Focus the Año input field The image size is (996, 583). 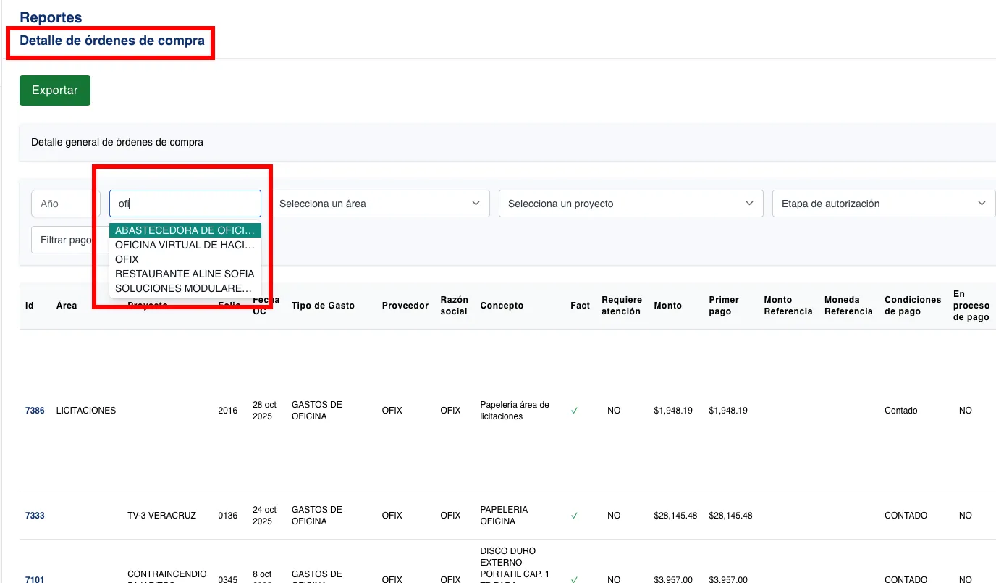point(65,204)
